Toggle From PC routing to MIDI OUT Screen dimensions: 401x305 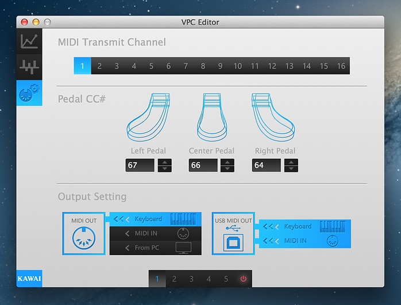point(156,248)
